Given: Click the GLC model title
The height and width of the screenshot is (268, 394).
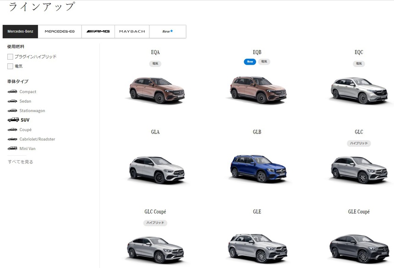Looking at the screenshot, I should tap(359, 132).
